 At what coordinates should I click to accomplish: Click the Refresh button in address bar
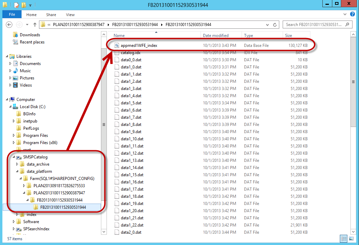pos(275,25)
